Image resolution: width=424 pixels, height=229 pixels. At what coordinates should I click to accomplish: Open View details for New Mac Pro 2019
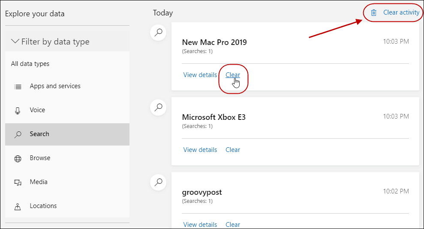coord(200,75)
